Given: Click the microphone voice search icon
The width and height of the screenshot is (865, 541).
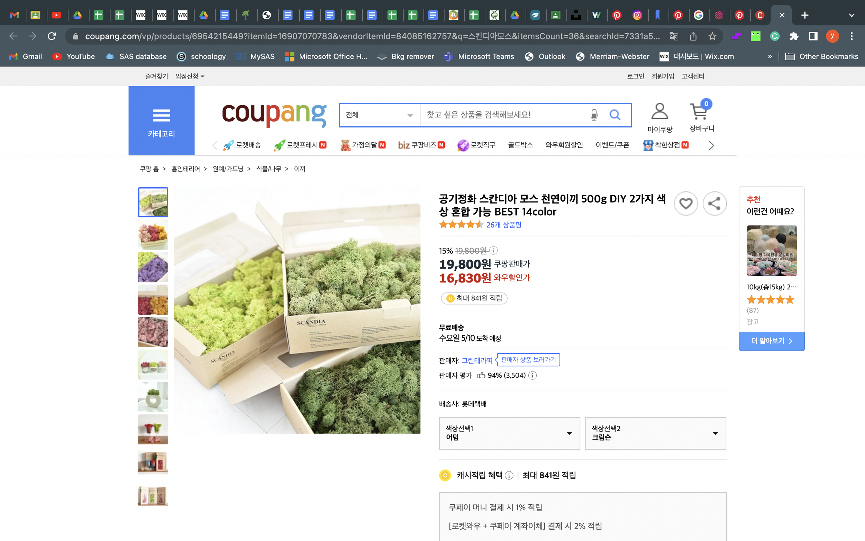Looking at the screenshot, I should point(594,115).
